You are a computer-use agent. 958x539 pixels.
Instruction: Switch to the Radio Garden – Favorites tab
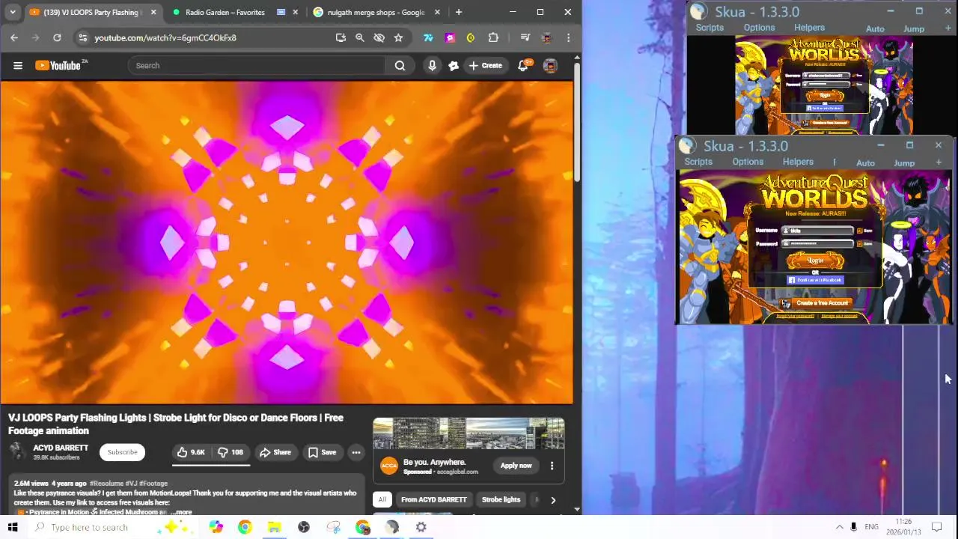click(x=225, y=12)
